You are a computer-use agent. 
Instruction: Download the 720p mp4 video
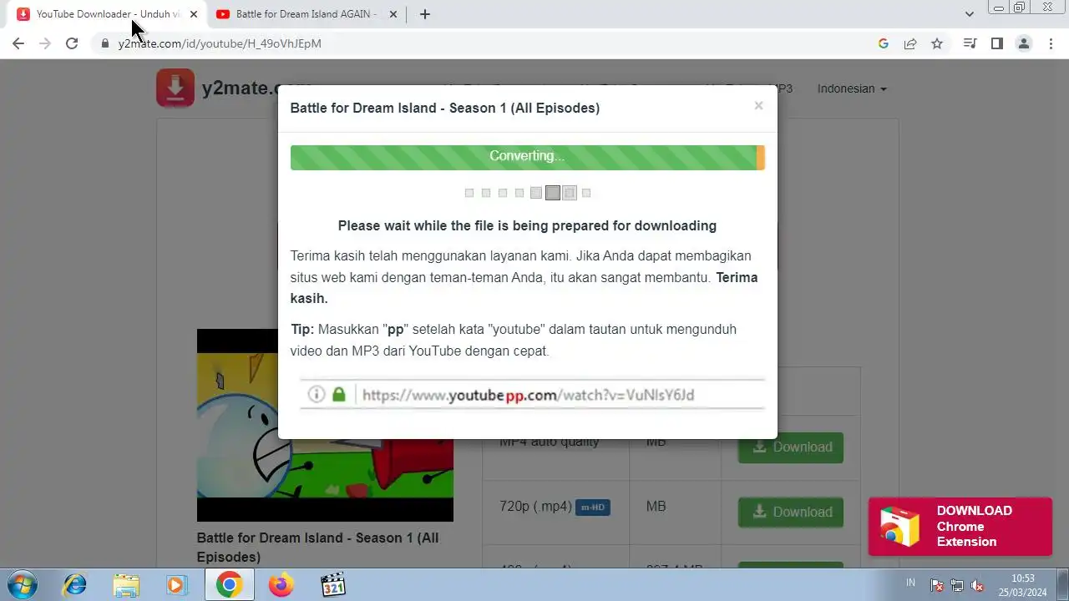point(791,513)
